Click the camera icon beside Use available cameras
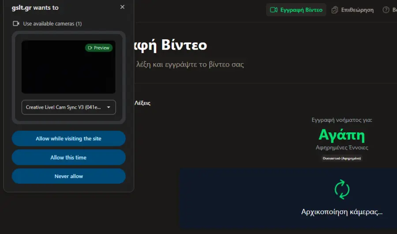 [x=16, y=23]
